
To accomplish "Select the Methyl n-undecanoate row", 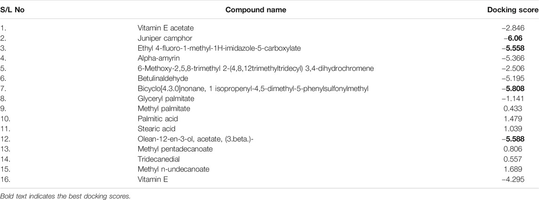I will click(269, 169).
